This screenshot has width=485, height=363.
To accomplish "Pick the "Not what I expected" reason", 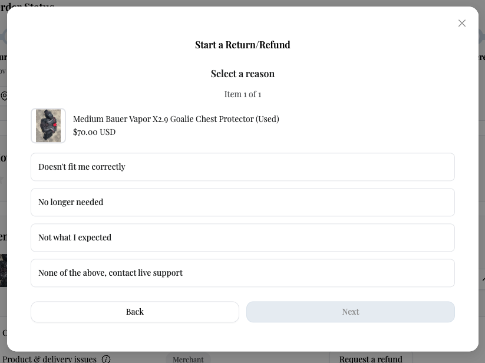I will (242, 237).
